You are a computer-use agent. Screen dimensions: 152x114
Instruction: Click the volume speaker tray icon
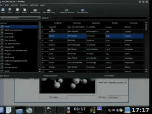[117, 110]
